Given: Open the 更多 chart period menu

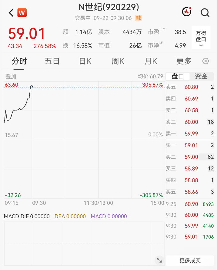Looking at the screenshot, I should click(184, 61).
